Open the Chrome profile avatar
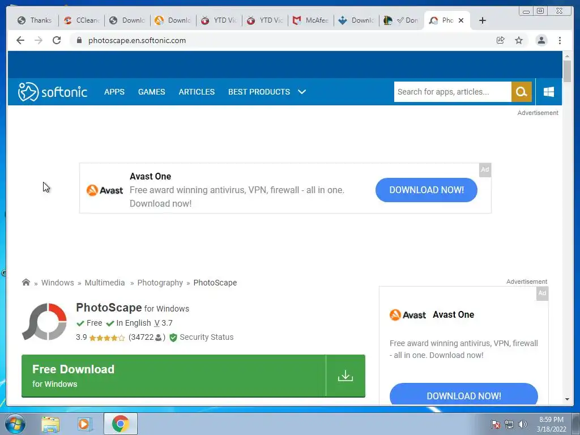580x435 pixels. [541, 40]
